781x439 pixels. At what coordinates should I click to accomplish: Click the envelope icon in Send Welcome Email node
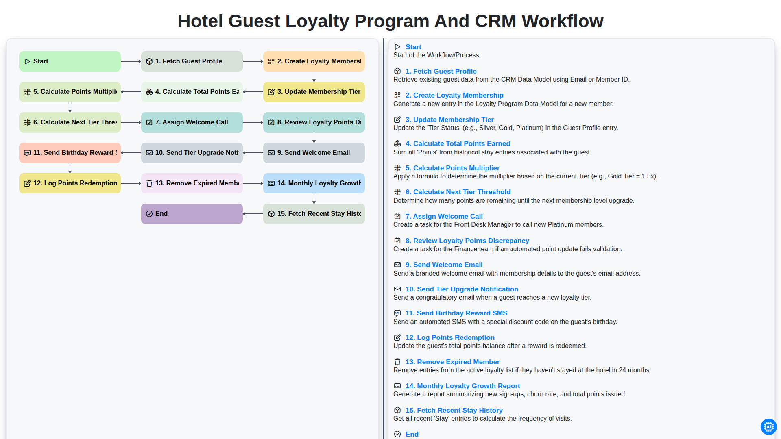(271, 153)
